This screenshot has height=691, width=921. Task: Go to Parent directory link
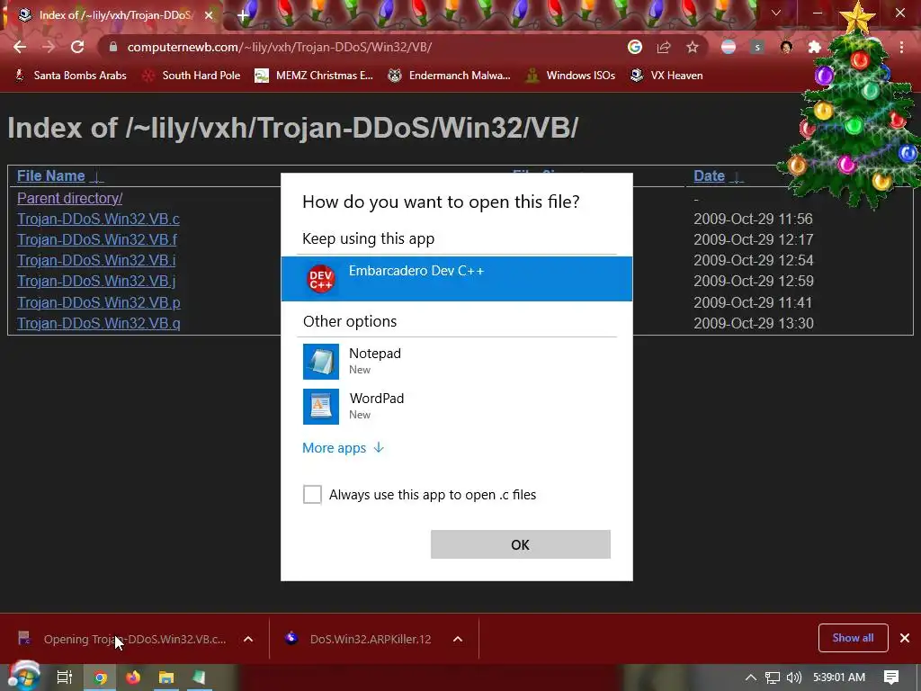click(x=69, y=198)
